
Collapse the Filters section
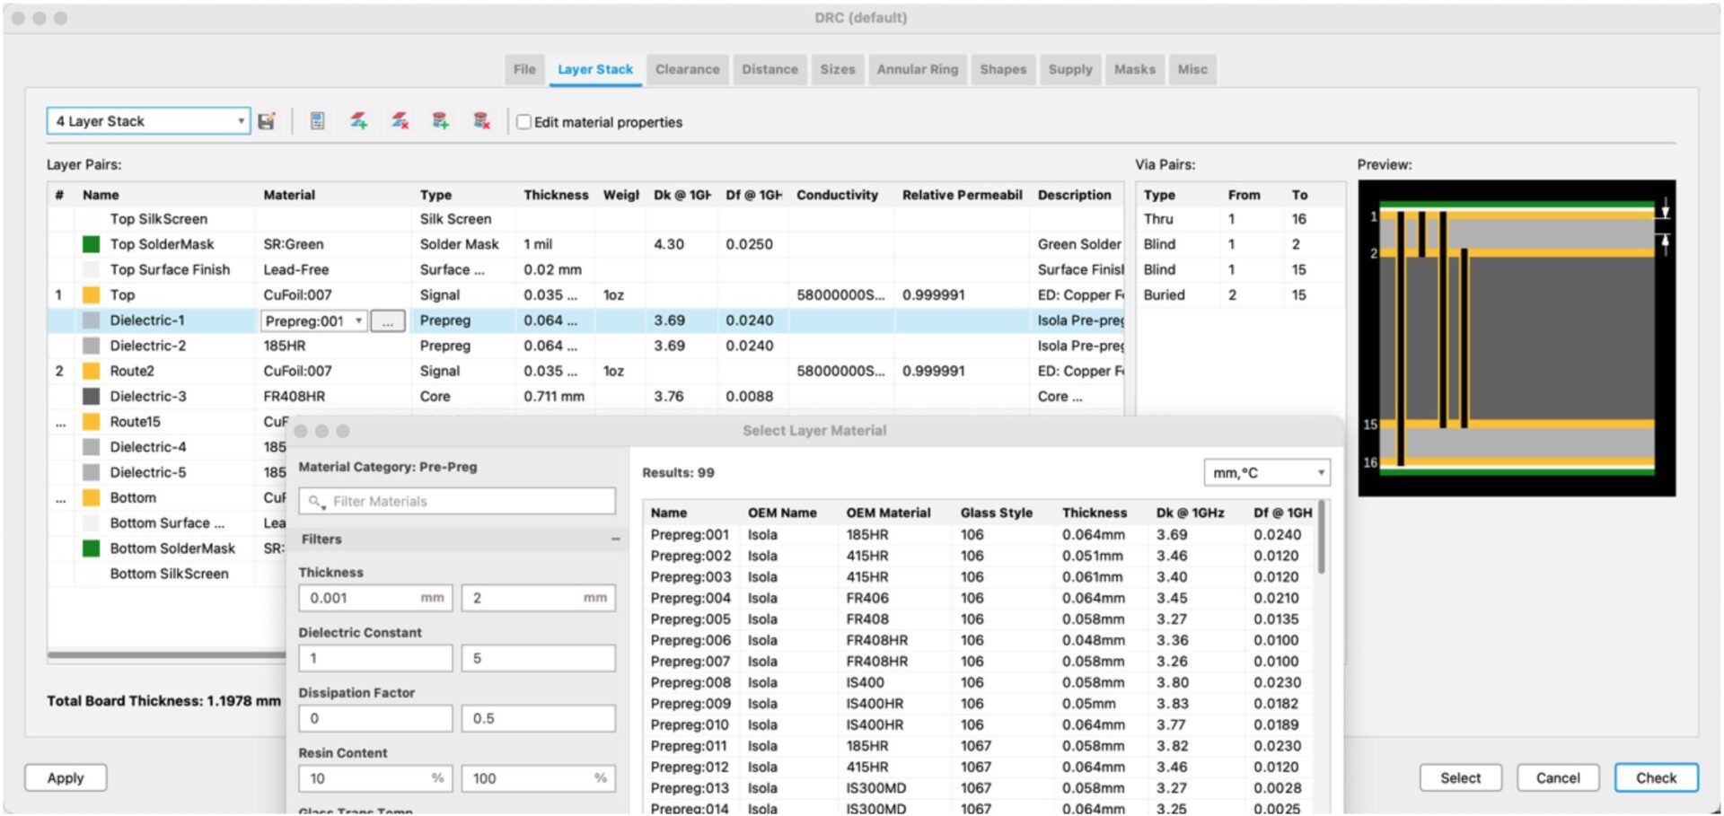615,540
